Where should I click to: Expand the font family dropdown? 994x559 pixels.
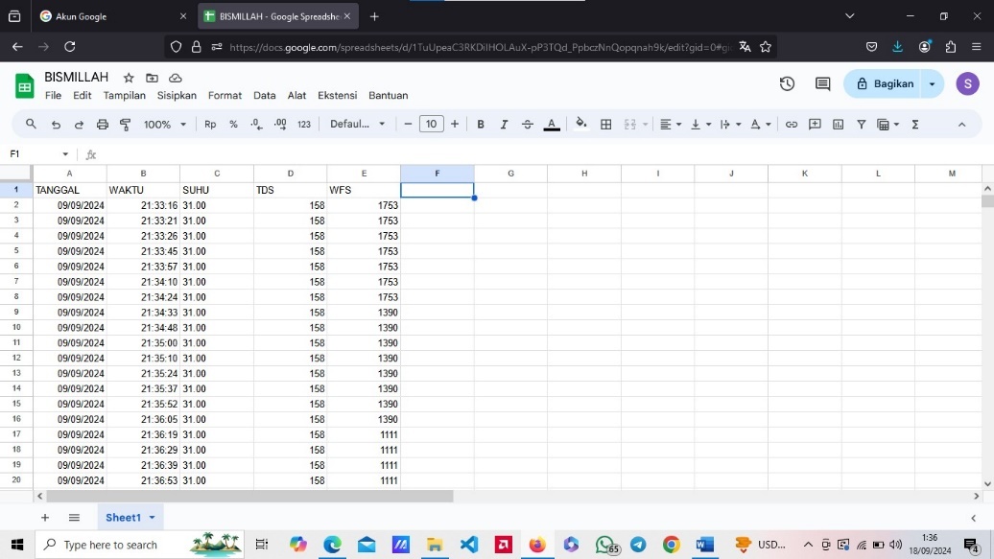(x=358, y=125)
